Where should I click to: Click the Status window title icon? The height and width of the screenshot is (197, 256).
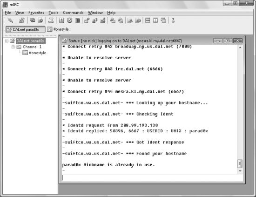(x=65, y=41)
